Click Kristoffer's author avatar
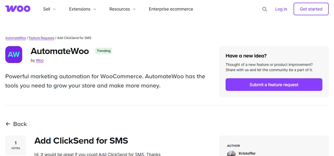The width and height of the screenshot is (334, 156). pos(231,153)
